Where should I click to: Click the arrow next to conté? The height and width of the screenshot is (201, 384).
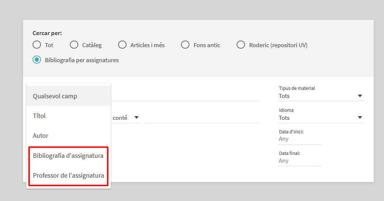pyautogui.click(x=137, y=118)
